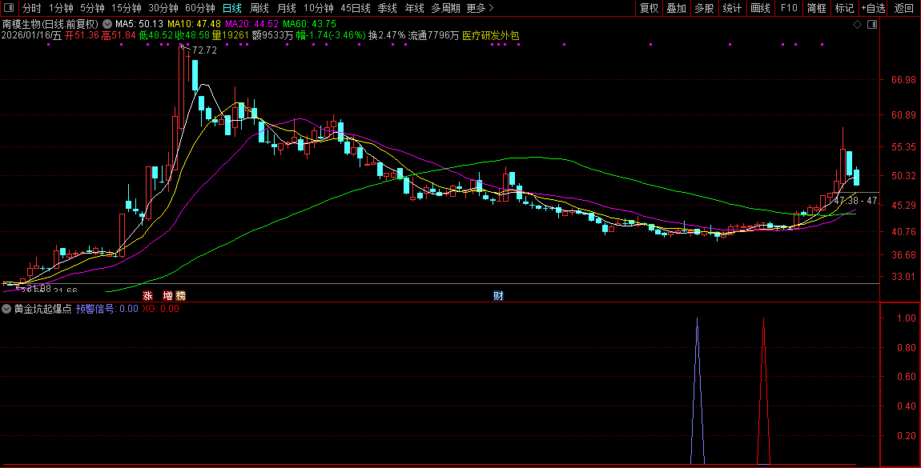Click the 榜 event marker icon
The width and height of the screenshot is (921, 468).
180,296
